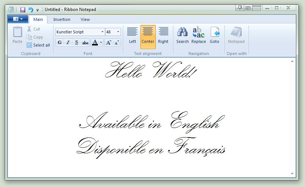
Task: Open the blue application menu button
Action: (x=18, y=19)
